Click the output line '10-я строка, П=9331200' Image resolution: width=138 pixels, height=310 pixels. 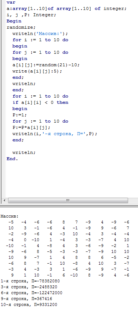pos(29,305)
